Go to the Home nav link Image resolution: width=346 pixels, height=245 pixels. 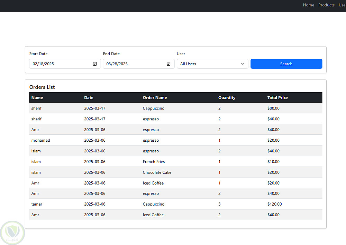click(x=309, y=5)
